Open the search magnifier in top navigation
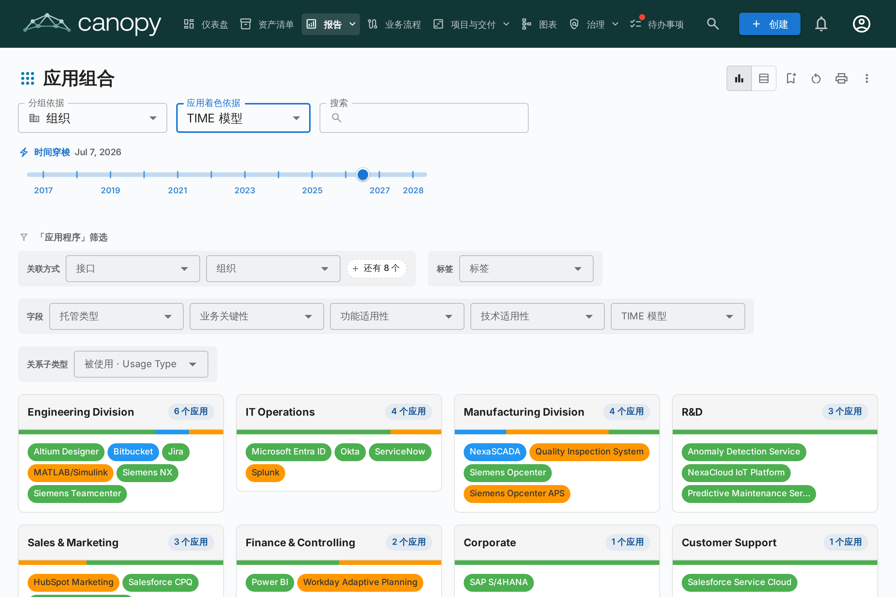This screenshot has height=597, width=896. (712, 24)
